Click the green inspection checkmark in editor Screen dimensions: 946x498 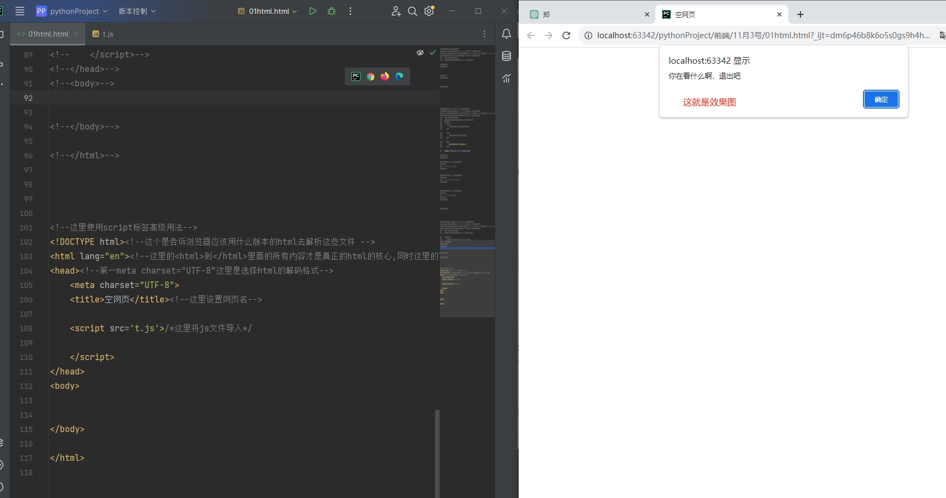432,53
